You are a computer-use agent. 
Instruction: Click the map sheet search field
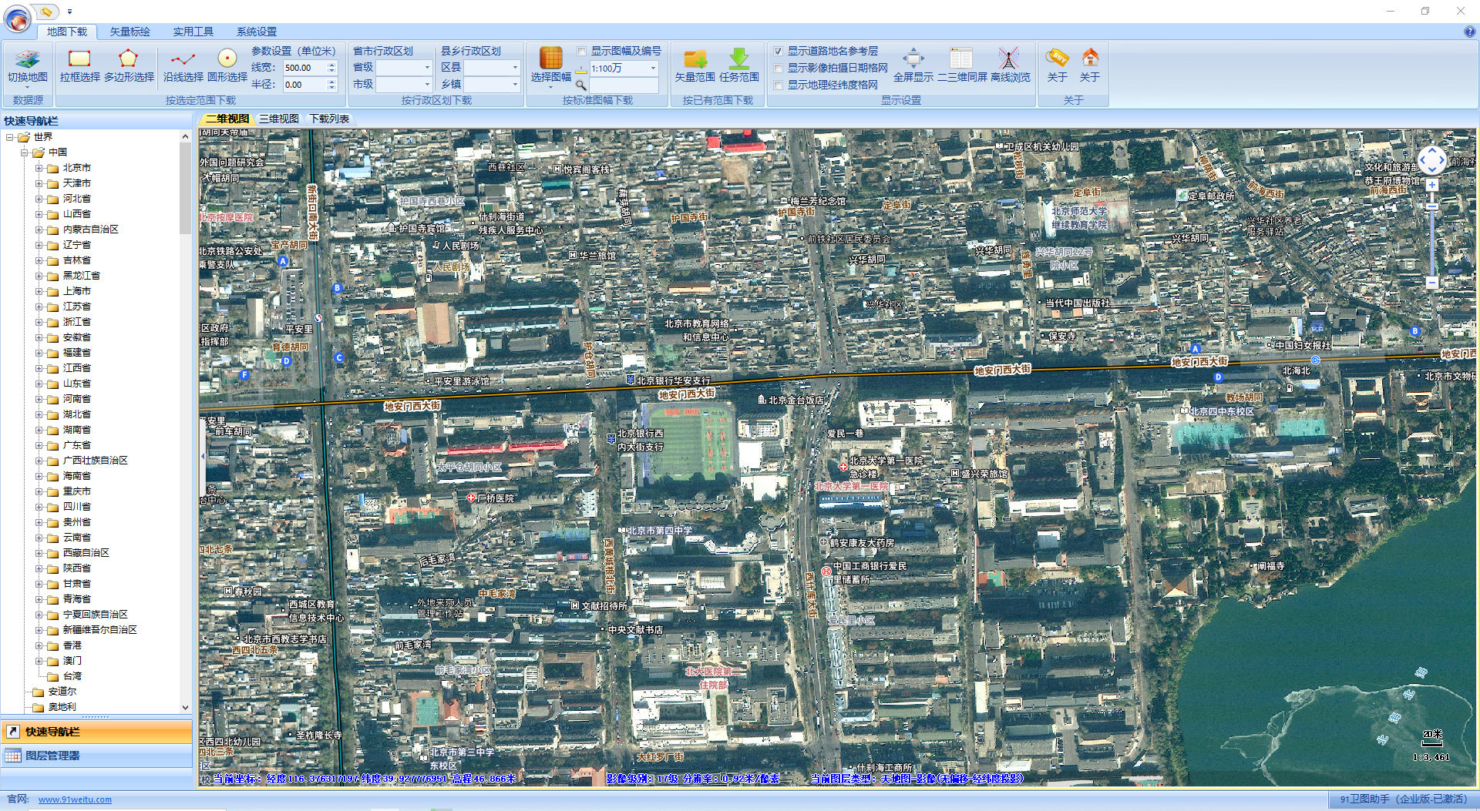624,85
